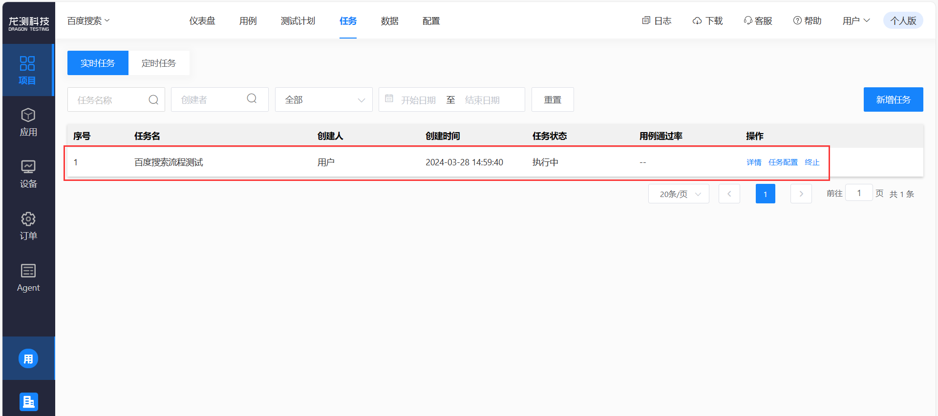This screenshot has height=416, width=938.
Task: Focus the 创建者 search field
Action: click(x=220, y=99)
